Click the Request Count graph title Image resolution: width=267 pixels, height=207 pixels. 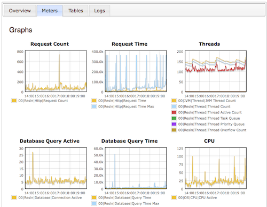[x=50, y=44]
